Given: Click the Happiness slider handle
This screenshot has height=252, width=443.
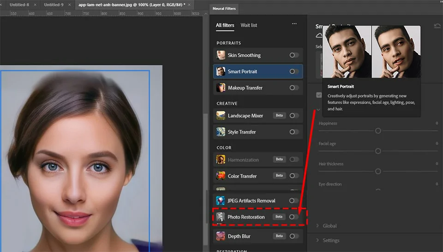Looking at the screenshot, I should [x=378, y=131].
